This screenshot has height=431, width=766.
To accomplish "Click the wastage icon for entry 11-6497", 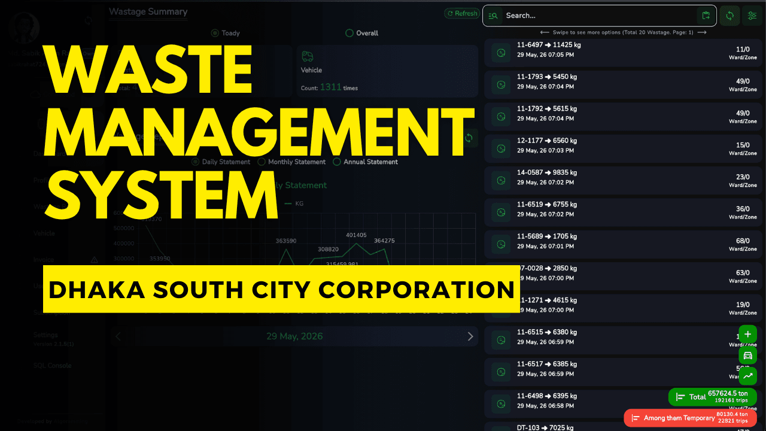I will [x=501, y=53].
